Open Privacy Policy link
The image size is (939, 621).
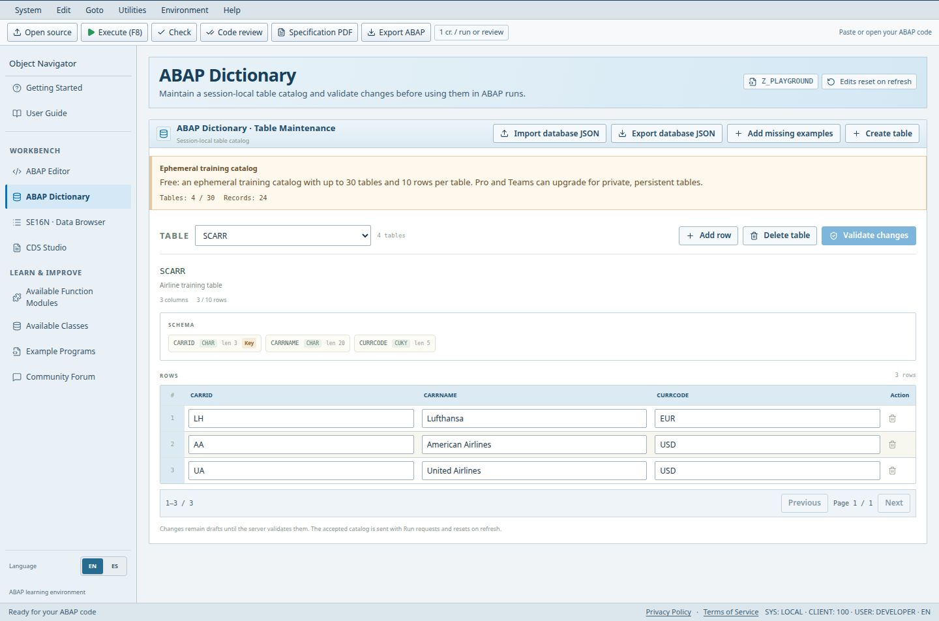click(x=668, y=612)
